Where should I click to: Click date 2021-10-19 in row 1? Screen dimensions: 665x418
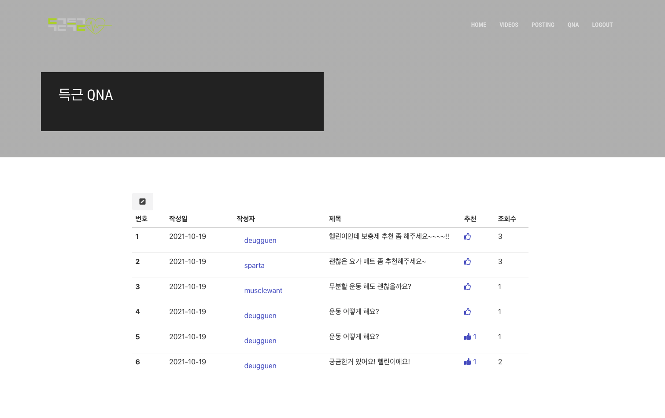click(188, 236)
